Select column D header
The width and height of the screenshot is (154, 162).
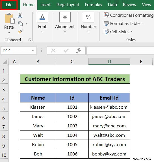click(x=109, y=62)
